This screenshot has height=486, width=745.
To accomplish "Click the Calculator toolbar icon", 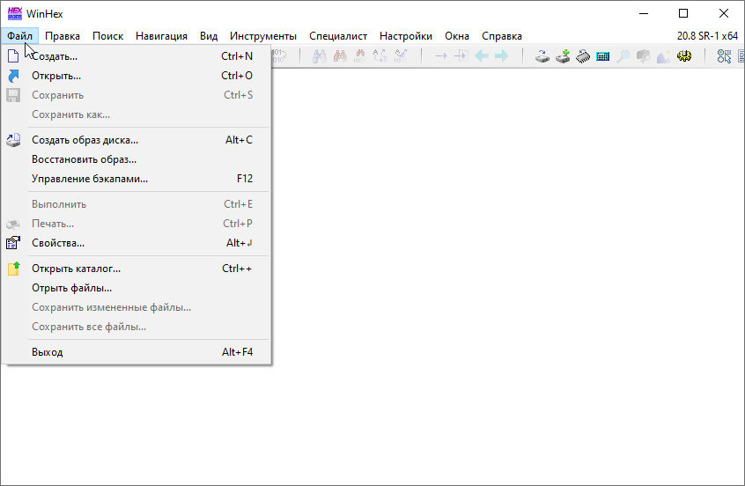I will (x=603, y=56).
